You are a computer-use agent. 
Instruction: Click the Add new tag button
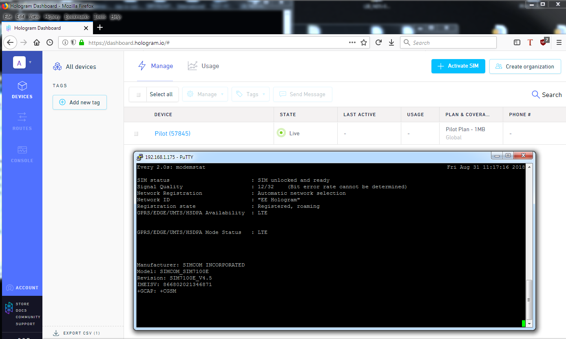coord(80,102)
